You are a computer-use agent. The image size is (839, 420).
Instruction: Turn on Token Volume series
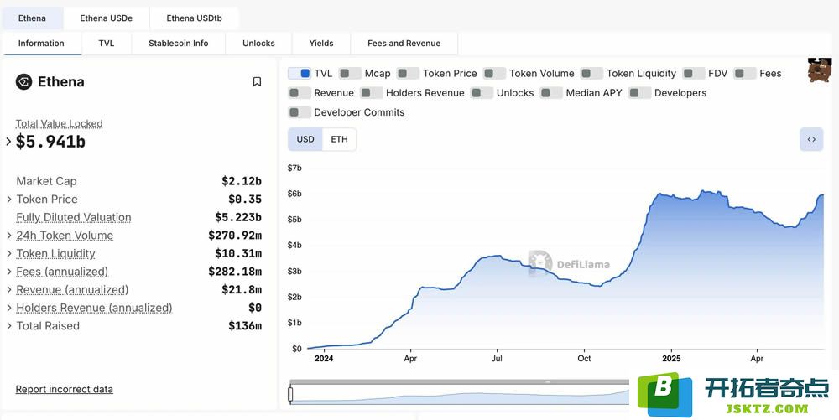point(494,73)
